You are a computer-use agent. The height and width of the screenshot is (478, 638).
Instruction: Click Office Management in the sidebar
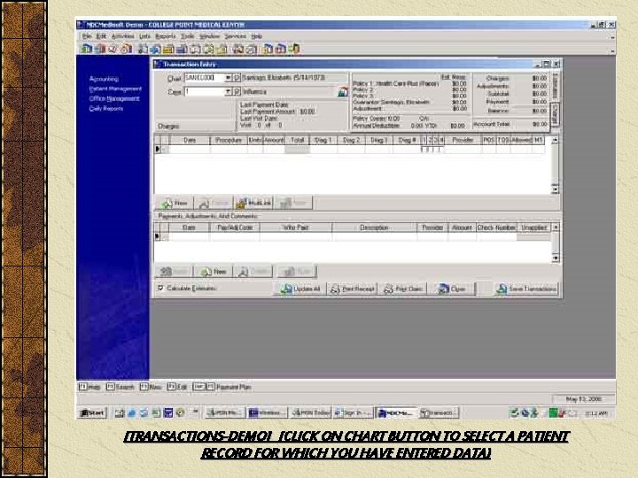click(x=114, y=98)
